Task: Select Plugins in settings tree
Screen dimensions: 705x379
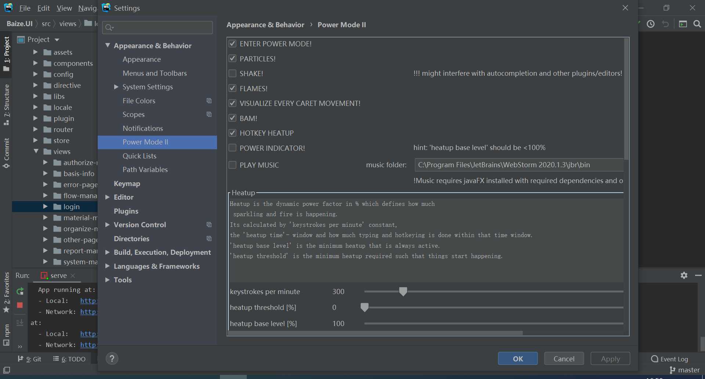Action: click(x=126, y=211)
